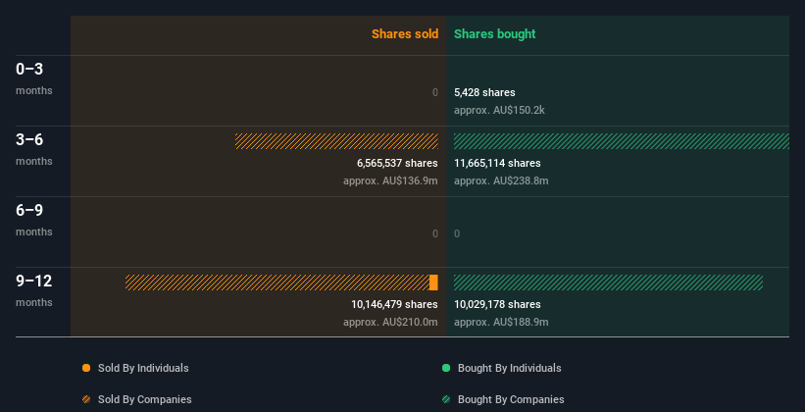This screenshot has width=805, height=412.
Task: Click the approx. AU$150.2k amount
Action: [499, 110]
